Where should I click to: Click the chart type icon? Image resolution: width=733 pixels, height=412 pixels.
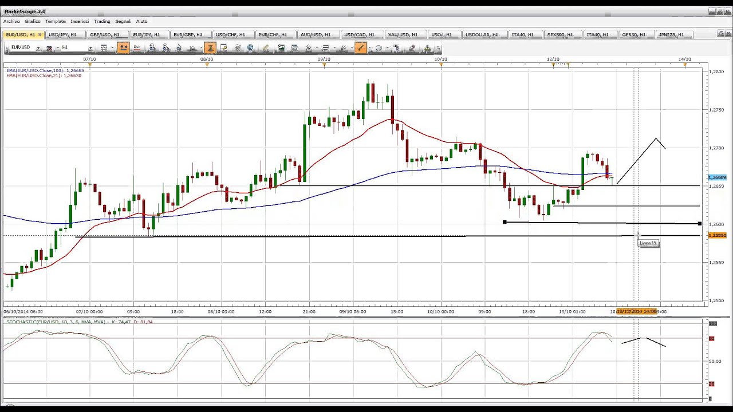104,48
